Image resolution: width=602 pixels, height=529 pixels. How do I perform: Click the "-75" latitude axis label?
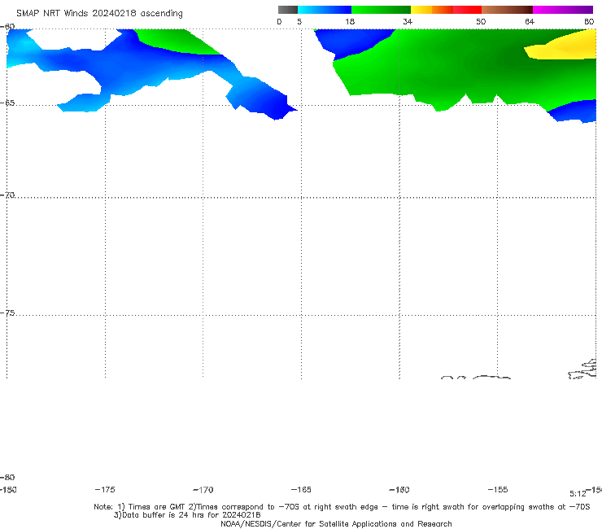(x=7, y=313)
